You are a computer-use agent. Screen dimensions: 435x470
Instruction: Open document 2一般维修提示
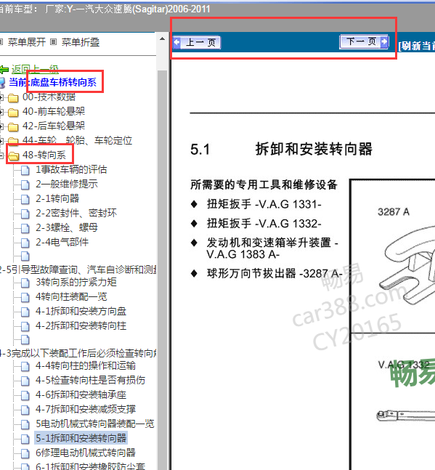67,184
